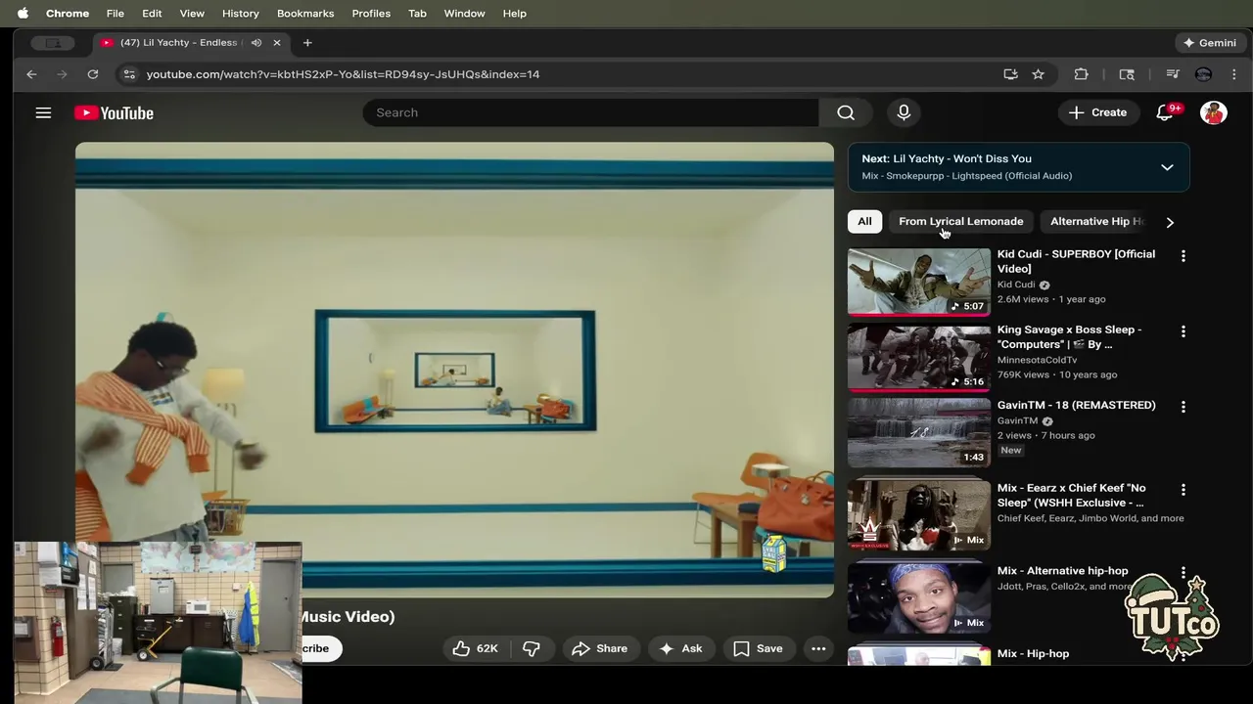Open the account avatar menu
Screen dimensions: 1253x704
point(1214,112)
